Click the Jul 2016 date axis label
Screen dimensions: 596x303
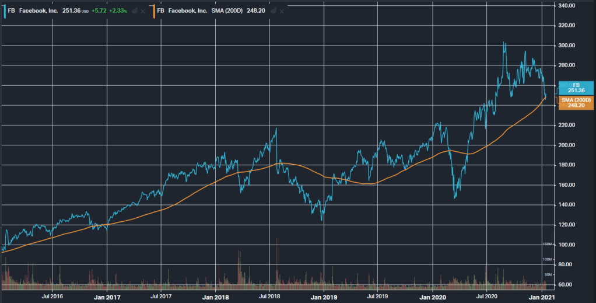click(x=52, y=297)
